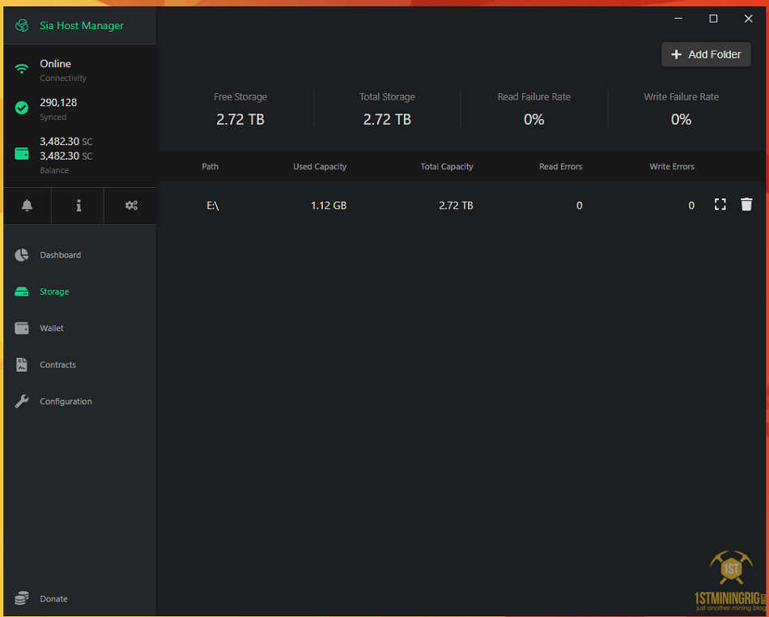This screenshot has height=617, width=769.
Task: Select the Storage menu item
Action: [x=54, y=291]
